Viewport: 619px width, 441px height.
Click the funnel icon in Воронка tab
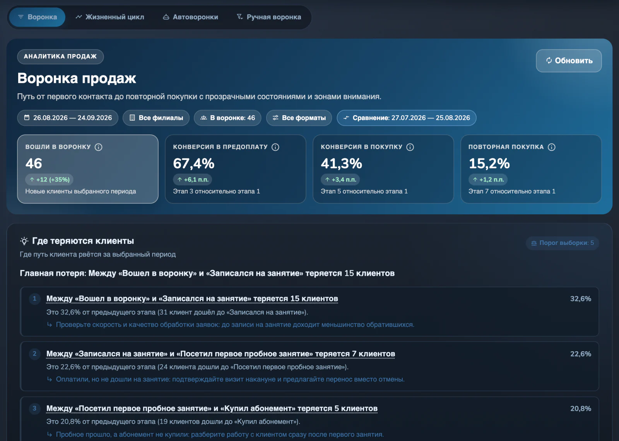21,17
